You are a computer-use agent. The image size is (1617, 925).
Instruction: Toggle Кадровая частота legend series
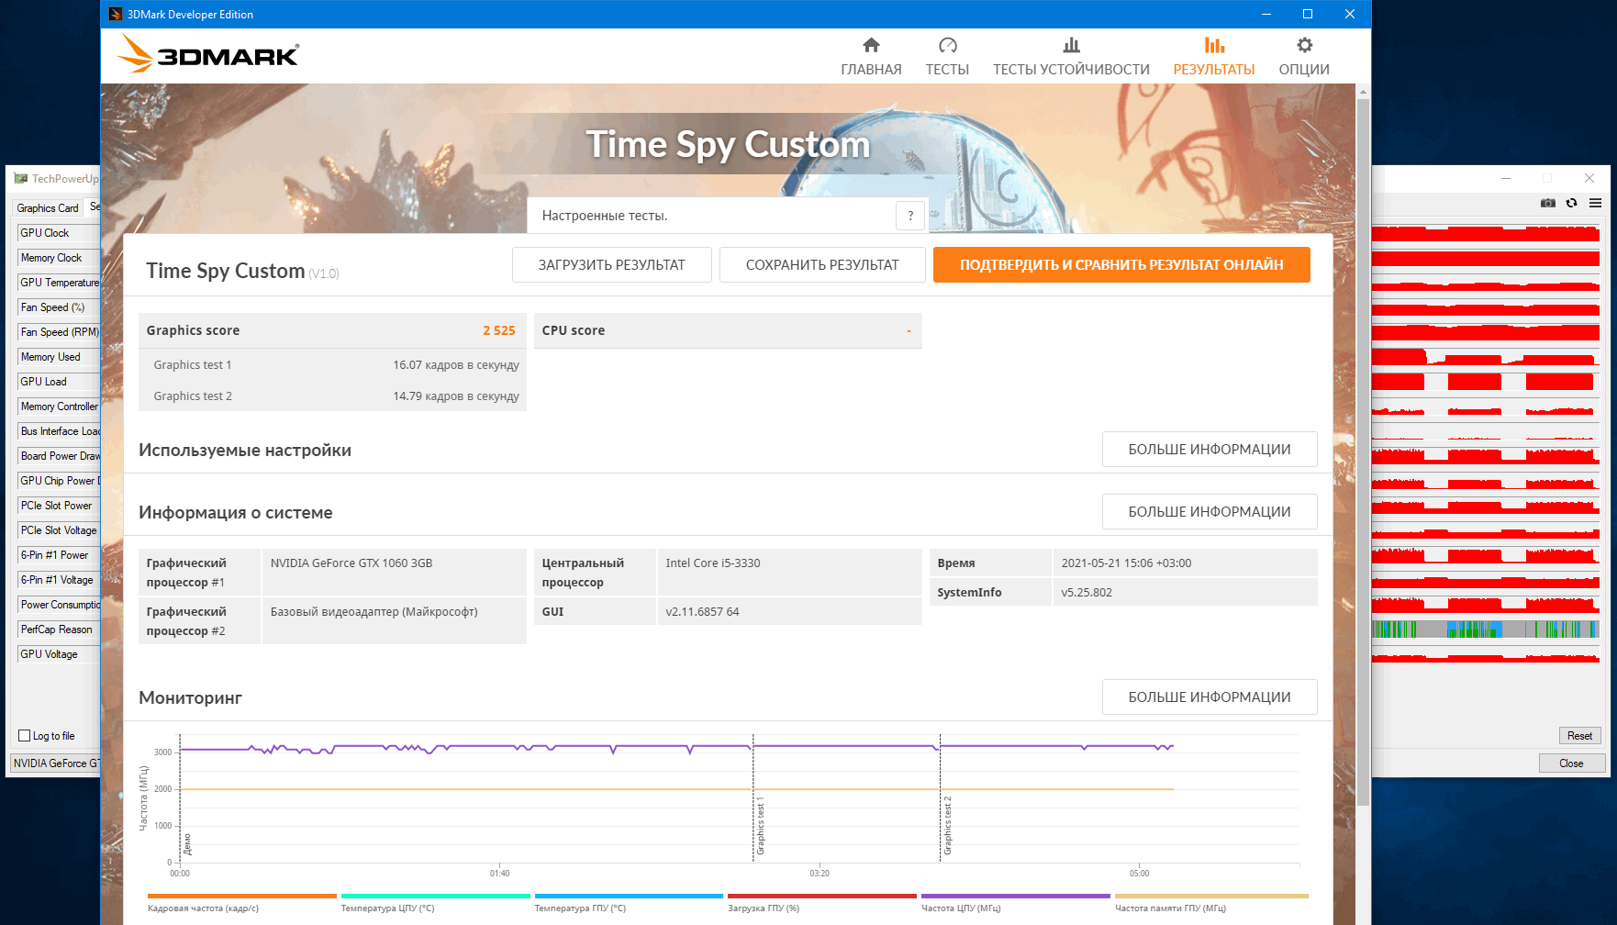[241, 904]
